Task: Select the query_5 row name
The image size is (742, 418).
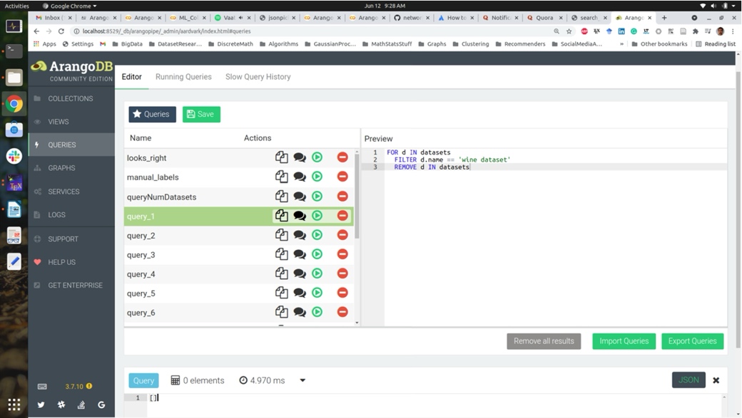Action: pyautogui.click(x=141, y=293)
